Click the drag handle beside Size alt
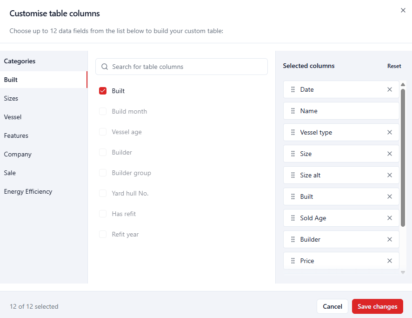Screen dimensions: 412x318 point(293,175)
